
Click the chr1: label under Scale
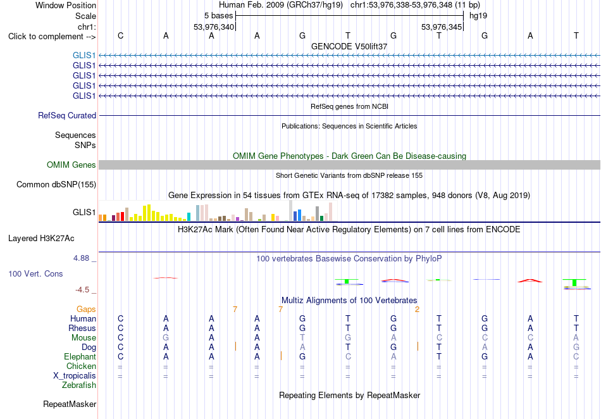[87, 27]
